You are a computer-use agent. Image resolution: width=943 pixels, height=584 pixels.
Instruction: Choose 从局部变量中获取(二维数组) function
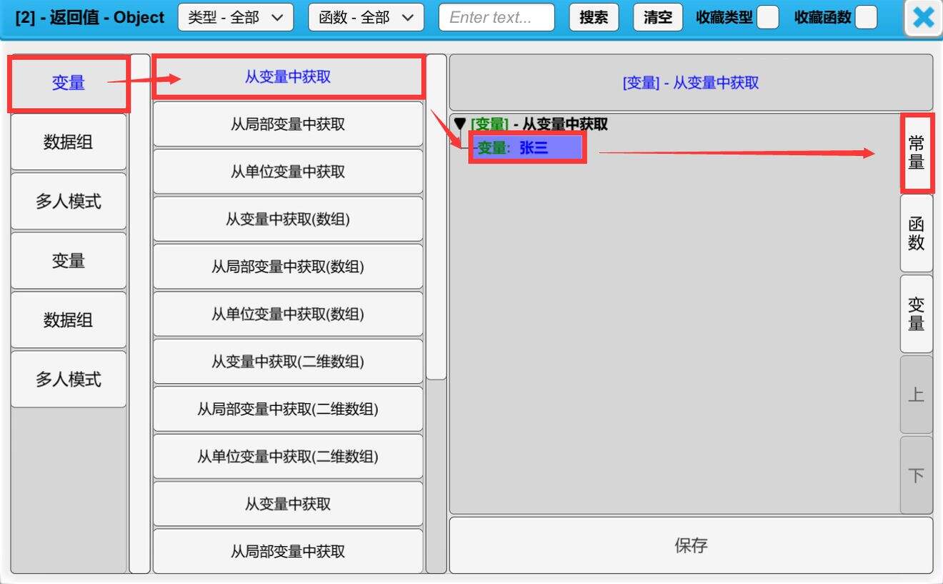click(288, 409)
